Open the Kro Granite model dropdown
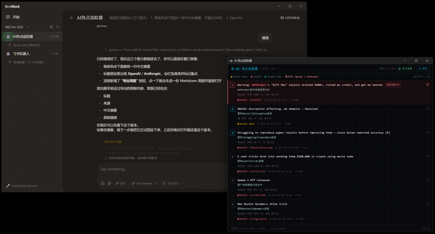 click(x=144, y=183)
